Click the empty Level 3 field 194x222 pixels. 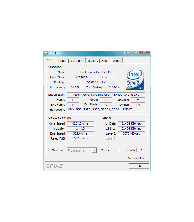pos(131,138)
